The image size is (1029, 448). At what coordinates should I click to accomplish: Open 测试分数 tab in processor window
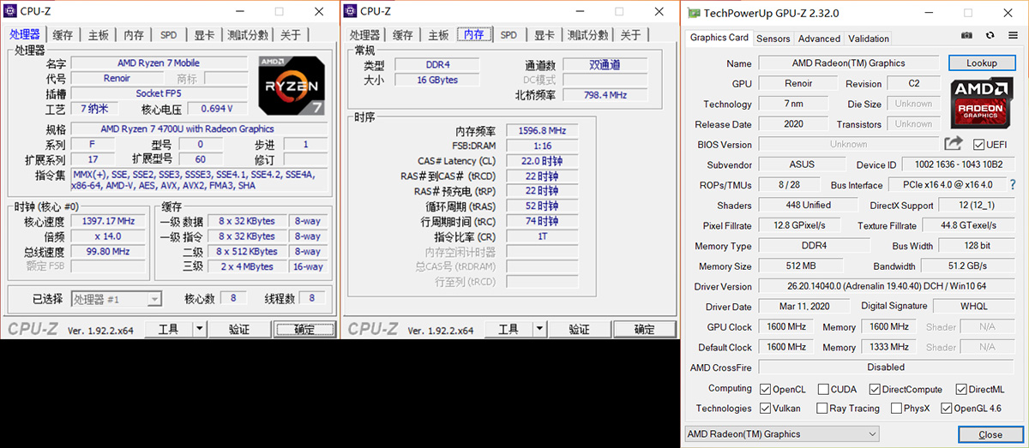(248, 35)
